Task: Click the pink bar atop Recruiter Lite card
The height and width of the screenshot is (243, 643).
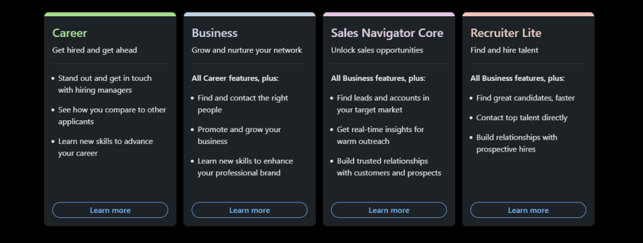Action: (x=528, y=14)
